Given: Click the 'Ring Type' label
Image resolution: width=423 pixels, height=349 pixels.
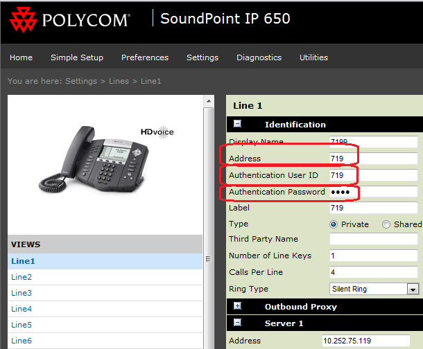Looking at the screenshot, I should tap(248, 289).
